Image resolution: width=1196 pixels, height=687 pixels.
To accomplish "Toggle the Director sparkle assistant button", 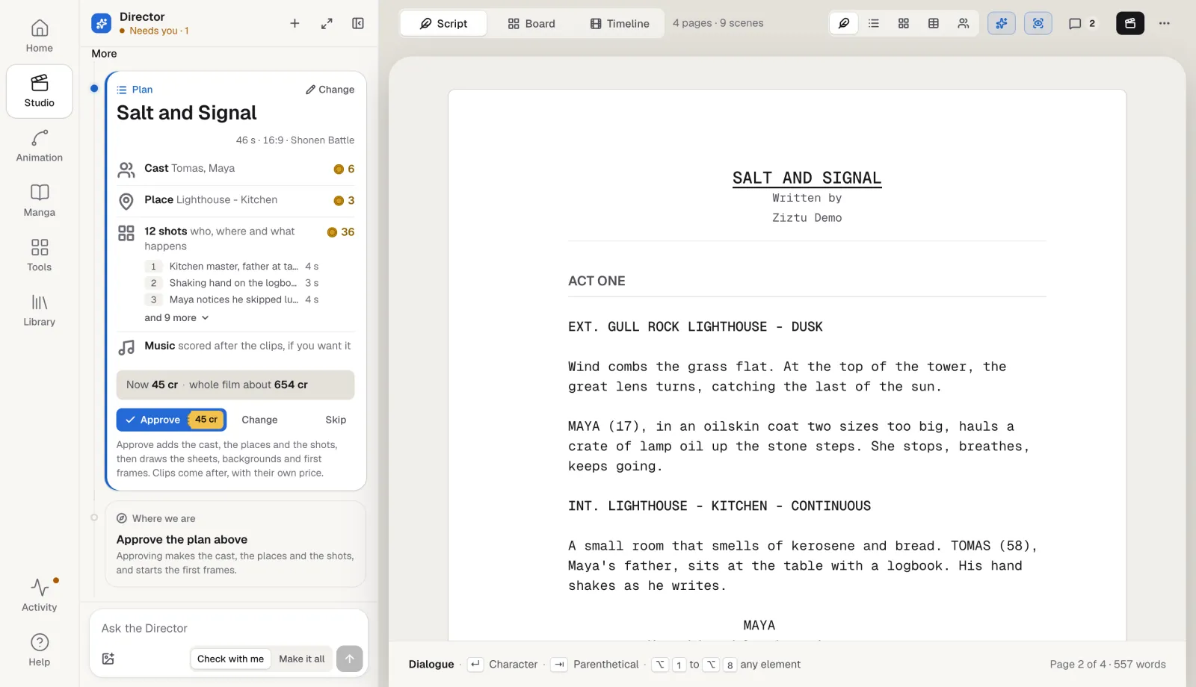I will point(1002,23).
